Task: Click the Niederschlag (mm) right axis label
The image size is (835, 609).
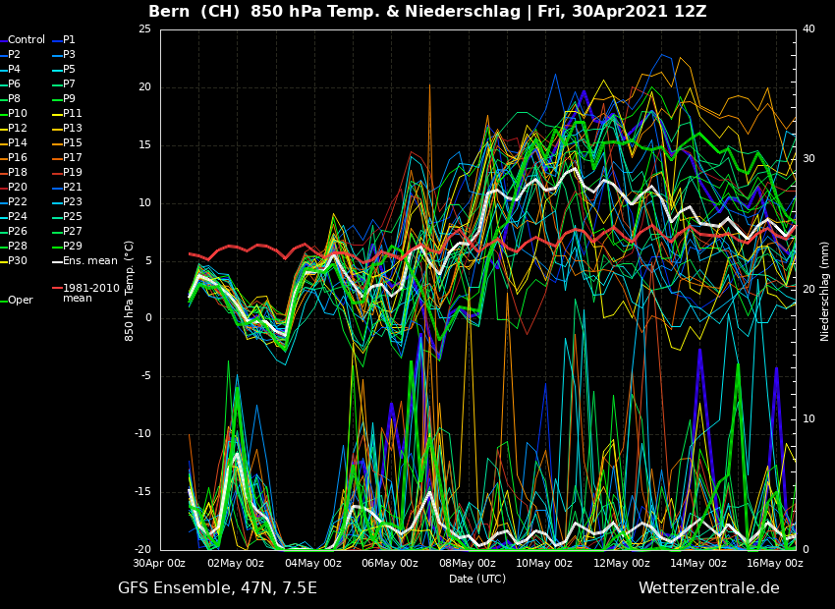Action: pyautogui.click(x=825, y=291)
